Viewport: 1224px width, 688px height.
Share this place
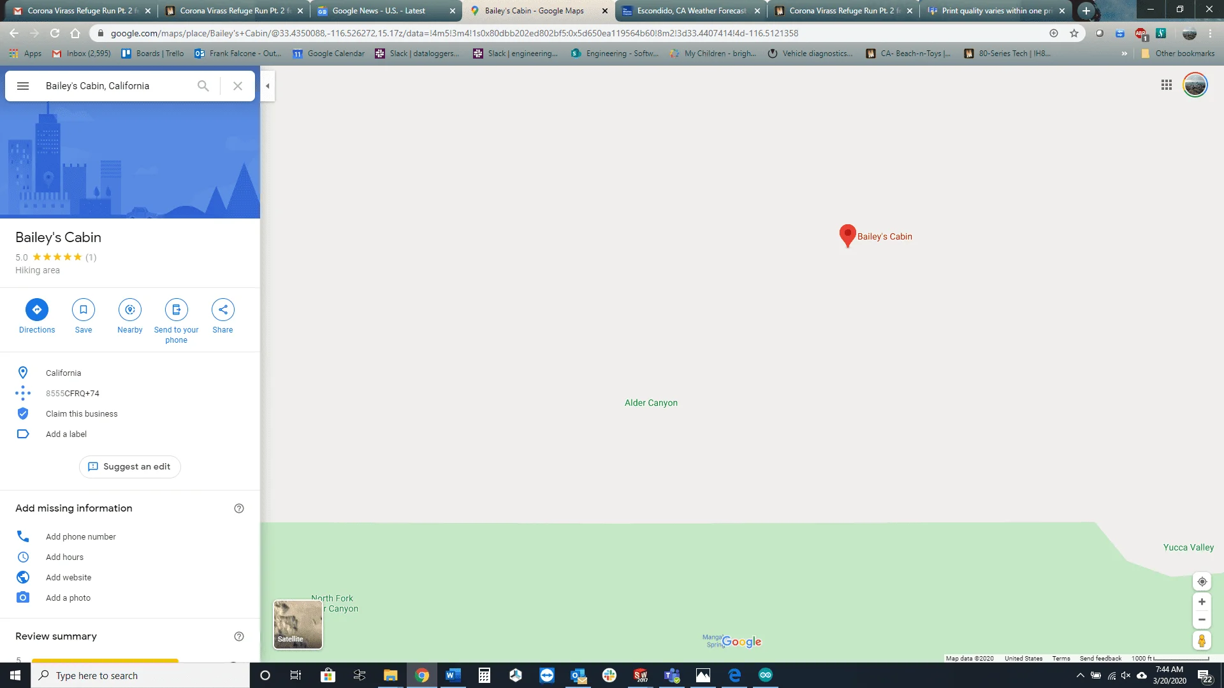(223, 316)
